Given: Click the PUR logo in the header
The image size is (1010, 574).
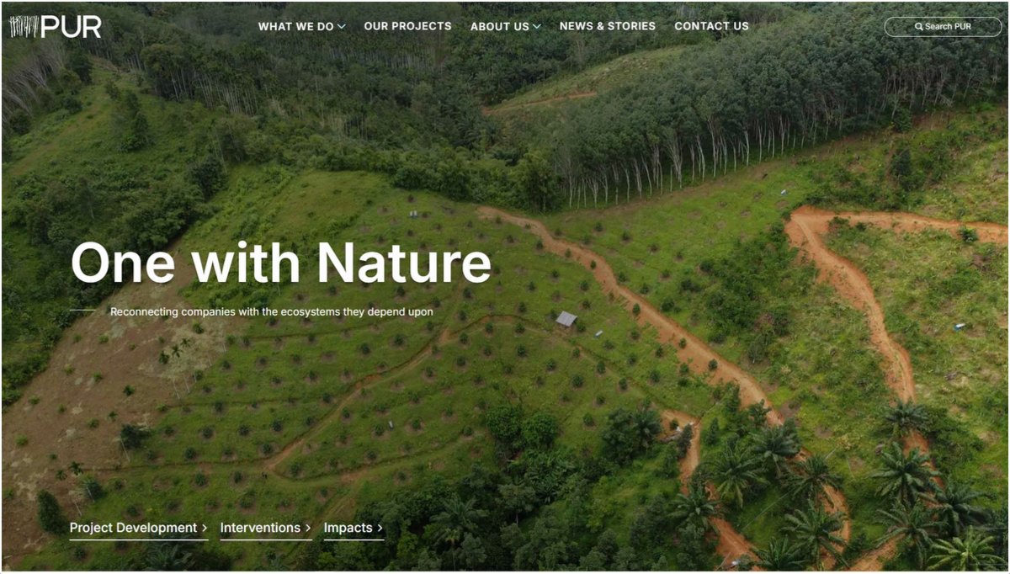Looking at the screenshot, I should (x=56, y=27).
